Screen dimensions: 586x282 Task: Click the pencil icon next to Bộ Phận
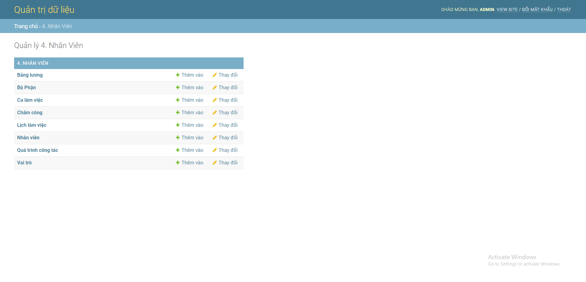point(214,87)
